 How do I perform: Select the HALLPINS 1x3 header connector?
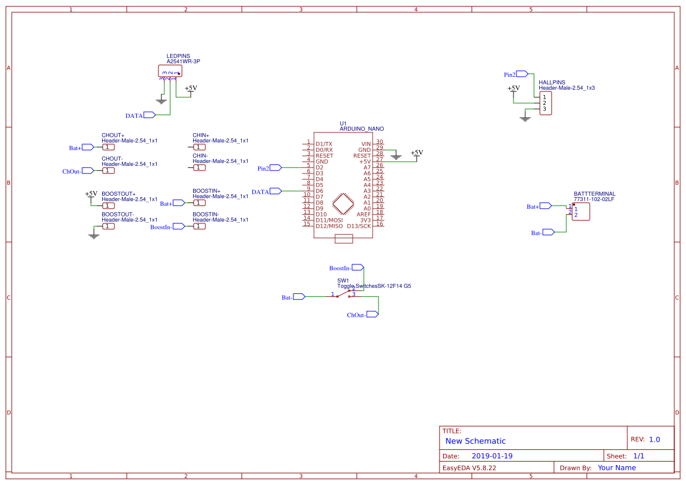tap(545, 103)
